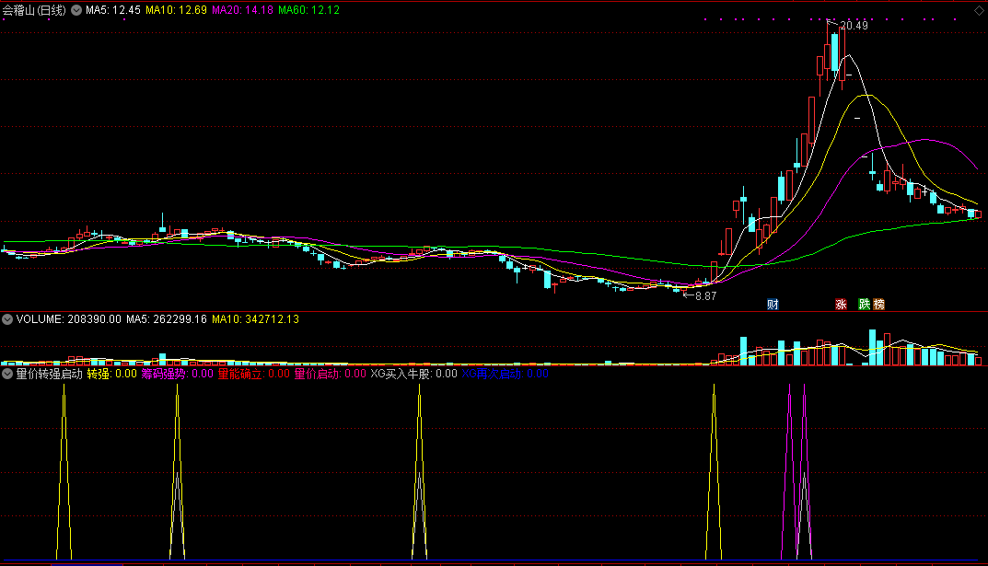988x566 pixels.
Task: Click the 财 info marker icon
Action: coord(773,305)
